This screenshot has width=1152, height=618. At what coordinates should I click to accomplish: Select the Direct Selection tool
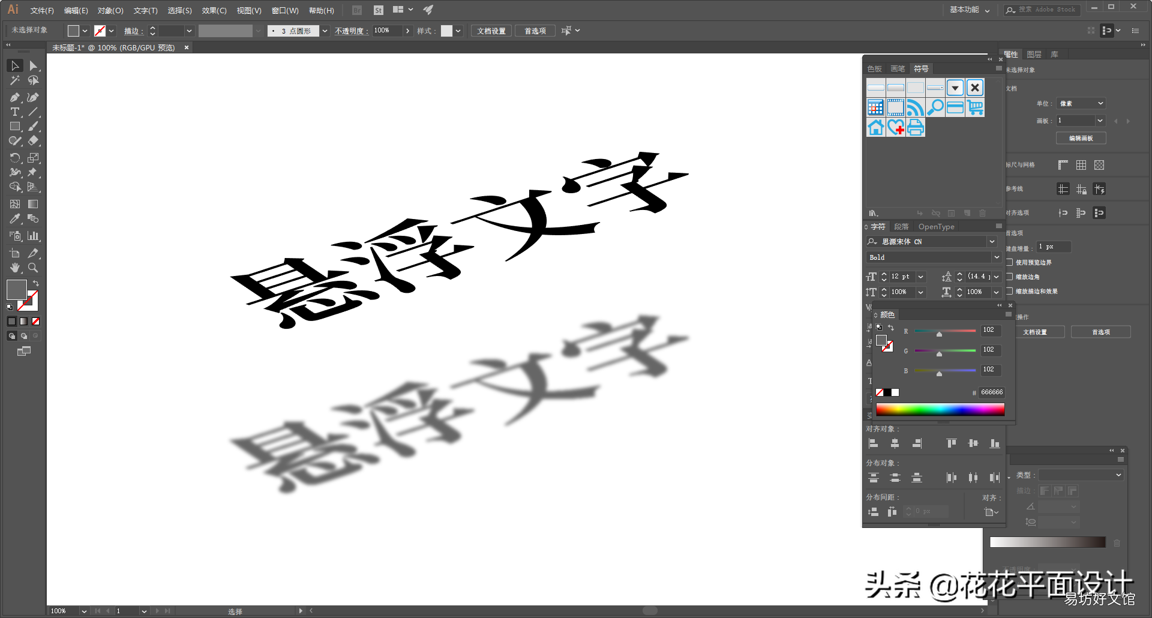click(x=34, y=66)
